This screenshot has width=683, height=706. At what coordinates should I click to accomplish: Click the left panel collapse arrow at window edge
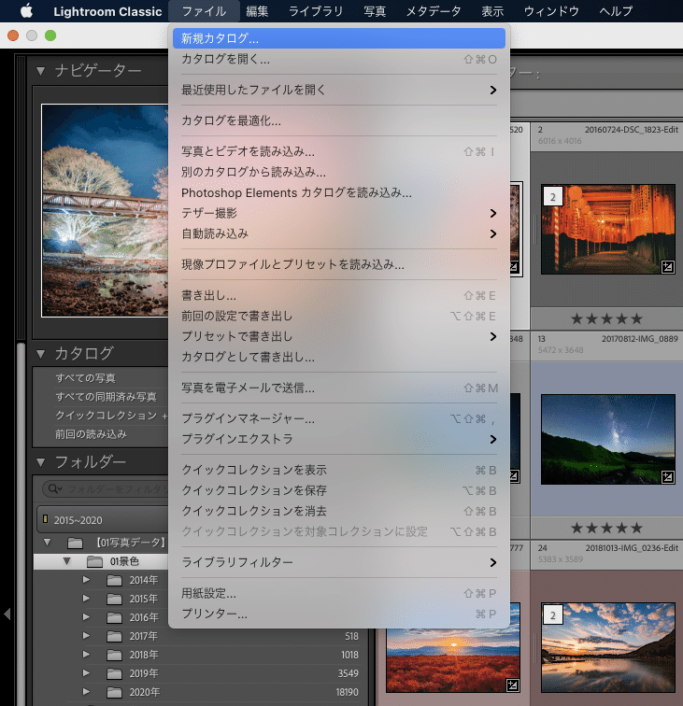pos(7,614)
